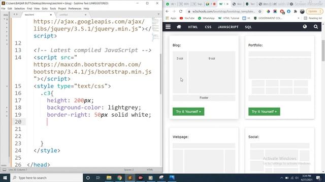The image size is (325, 182).
Task: Click the Apps grid icon in bookmarks bar
Action: click(x=167, y=18)
